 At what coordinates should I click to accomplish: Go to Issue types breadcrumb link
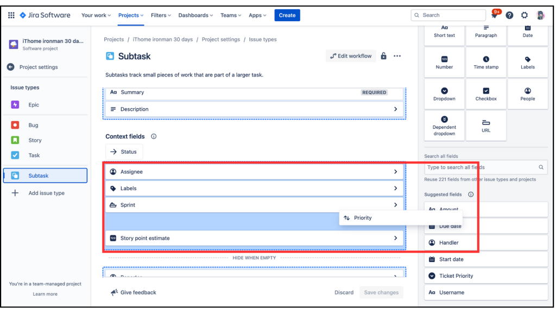pyautogui.click(x=263, y=39)
